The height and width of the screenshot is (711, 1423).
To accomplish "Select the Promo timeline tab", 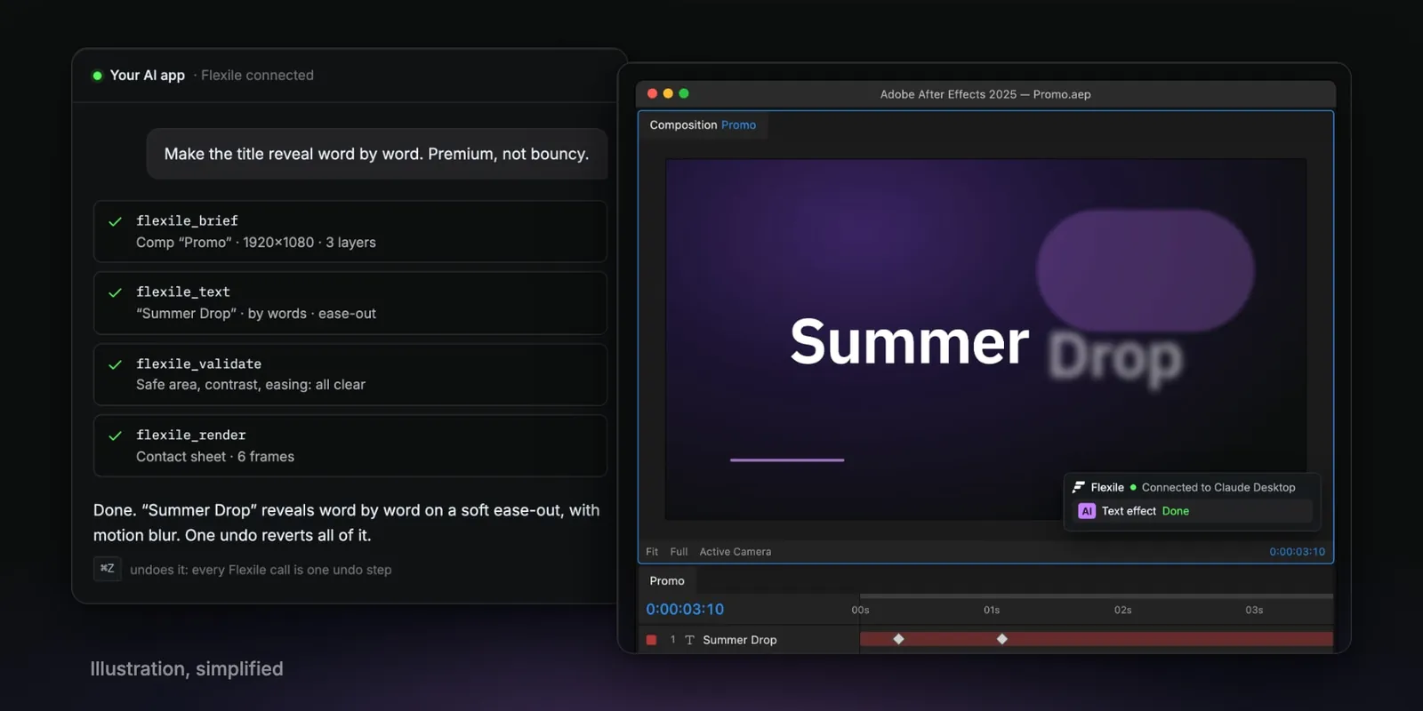I will click(667, 581).
